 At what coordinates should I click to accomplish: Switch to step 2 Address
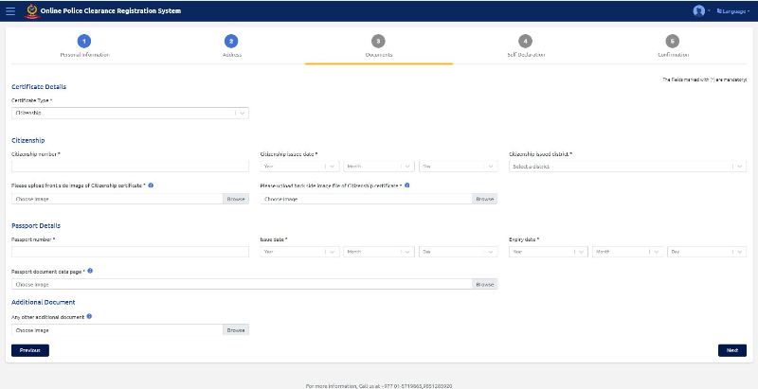pyautogui.click(x=231, y=42)
